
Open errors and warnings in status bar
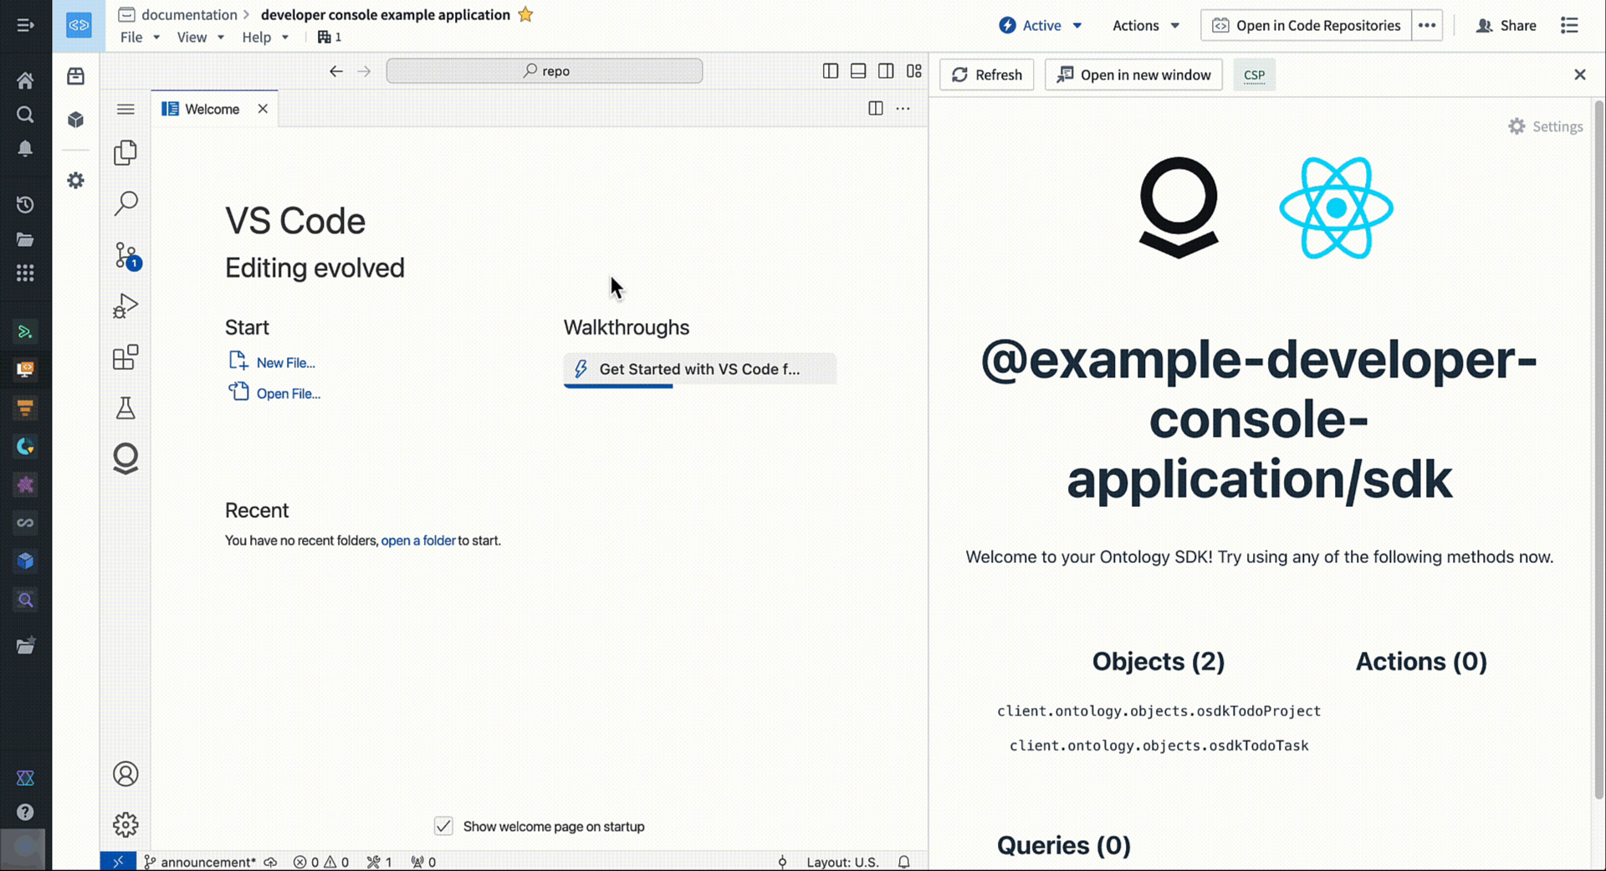point(321,862)
